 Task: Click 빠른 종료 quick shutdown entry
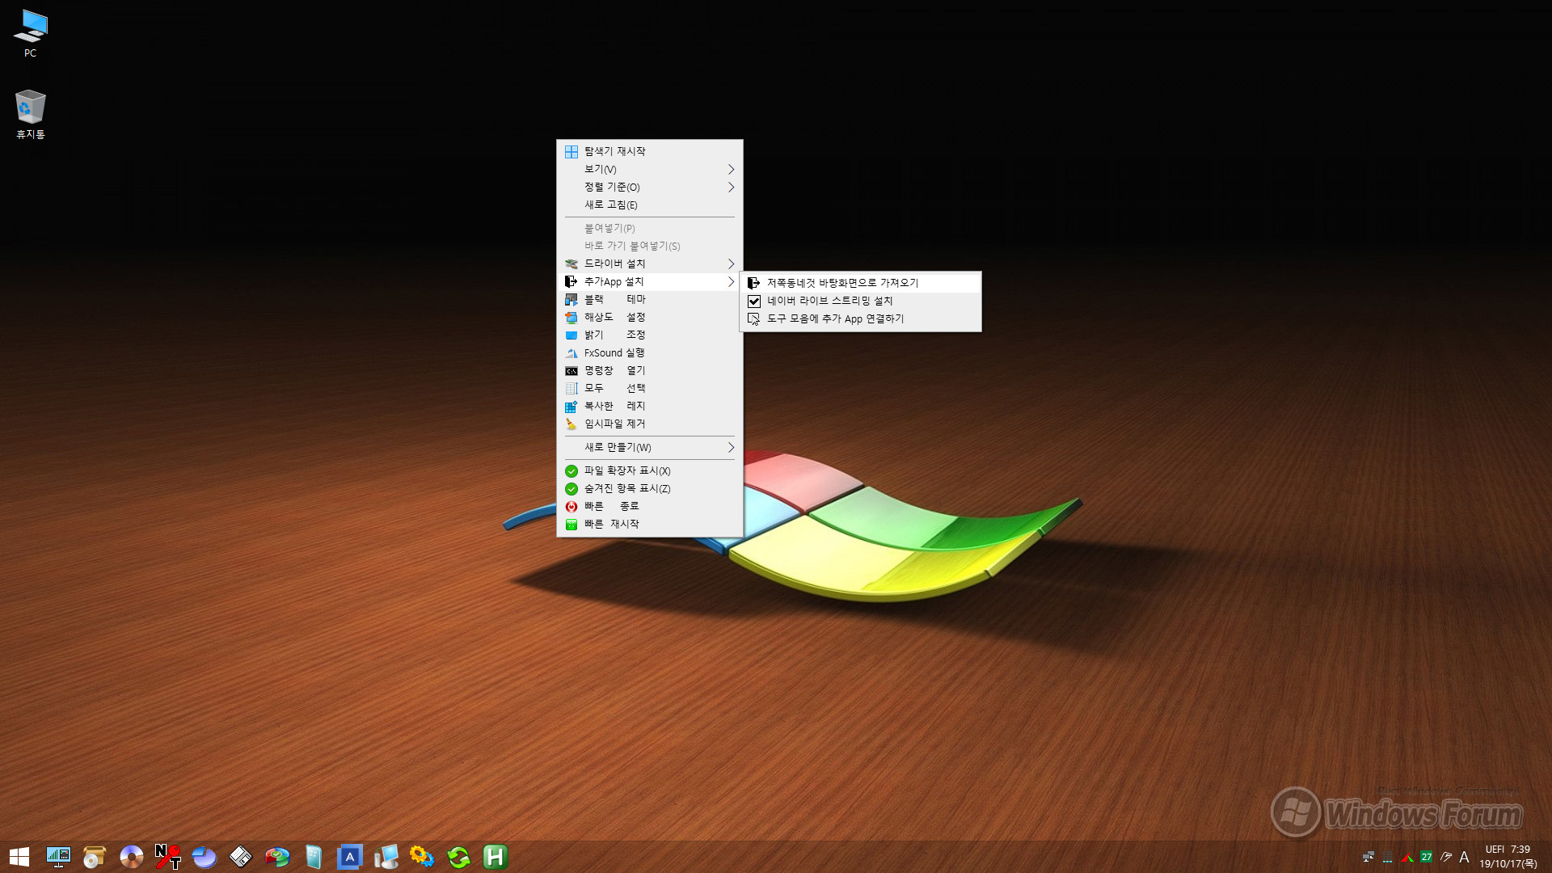click(x=649, y=506)
